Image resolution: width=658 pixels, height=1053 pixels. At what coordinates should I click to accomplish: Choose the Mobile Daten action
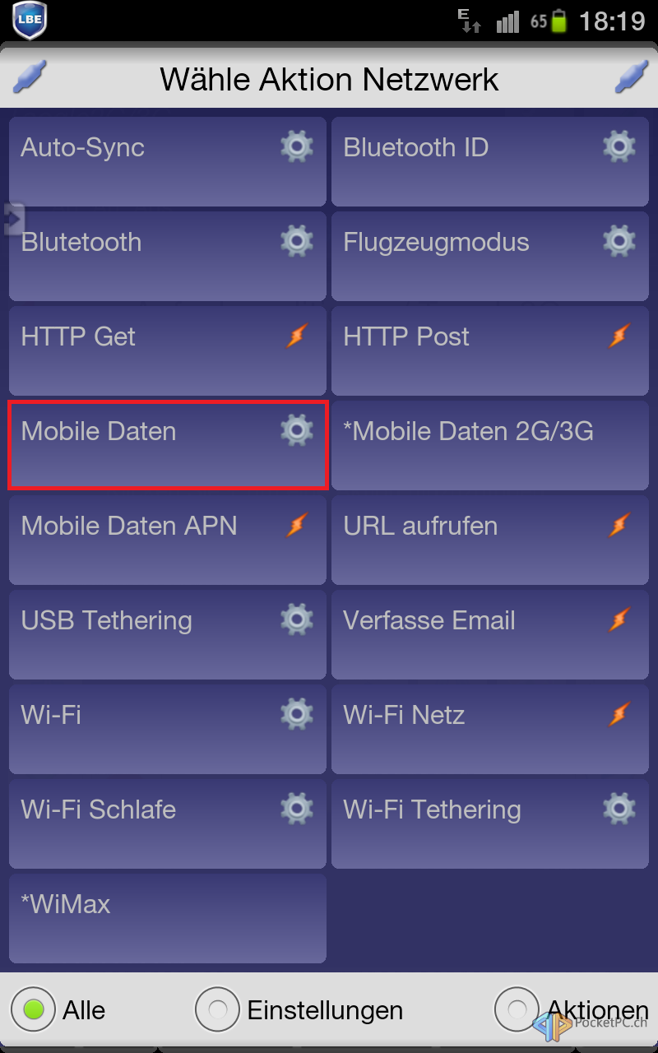[168, 445]
